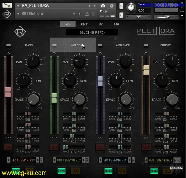Enable FX button on AMBIENCE channel
Screen dimensions: 186x178
(108, 171)
